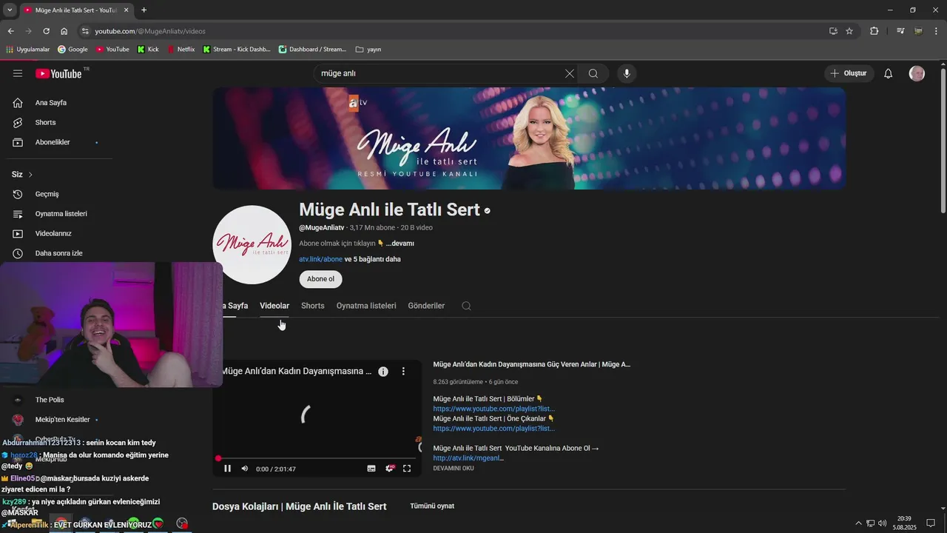The height and width of the screenshot is (533, 947).
Task: Clear the search box text
Action: coord(569,73)
